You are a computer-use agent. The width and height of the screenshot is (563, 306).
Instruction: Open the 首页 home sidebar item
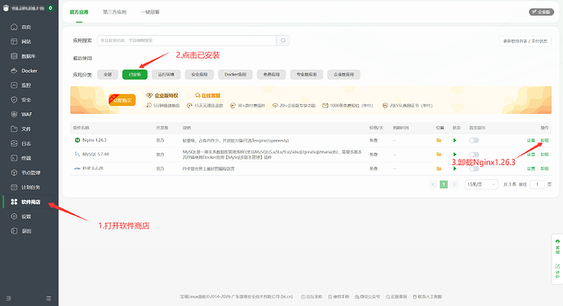(x=26, y=27)
